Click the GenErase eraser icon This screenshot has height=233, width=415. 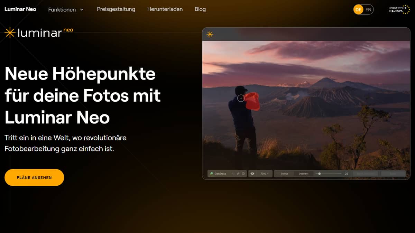211,174
